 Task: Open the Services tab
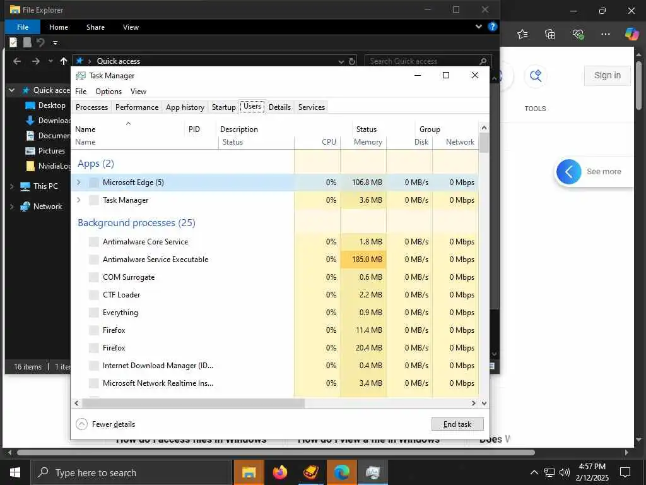[x=312, y=107]
